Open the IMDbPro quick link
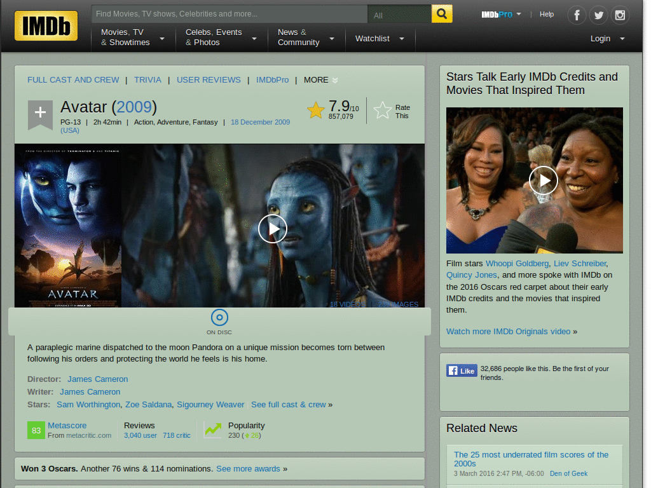The height and width of the screenshot is (488, 651). [x=272, y=79]
